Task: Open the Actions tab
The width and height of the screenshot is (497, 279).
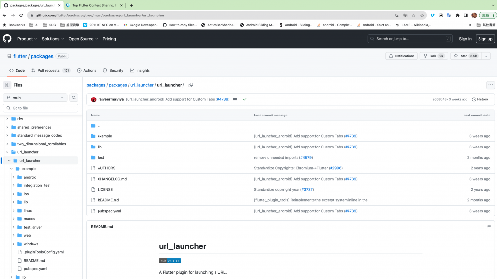Action: (x=86, y=70)
